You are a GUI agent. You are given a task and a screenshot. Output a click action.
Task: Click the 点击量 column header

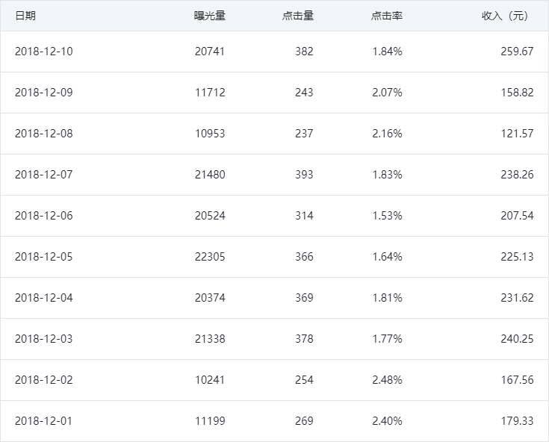[298, 16]
